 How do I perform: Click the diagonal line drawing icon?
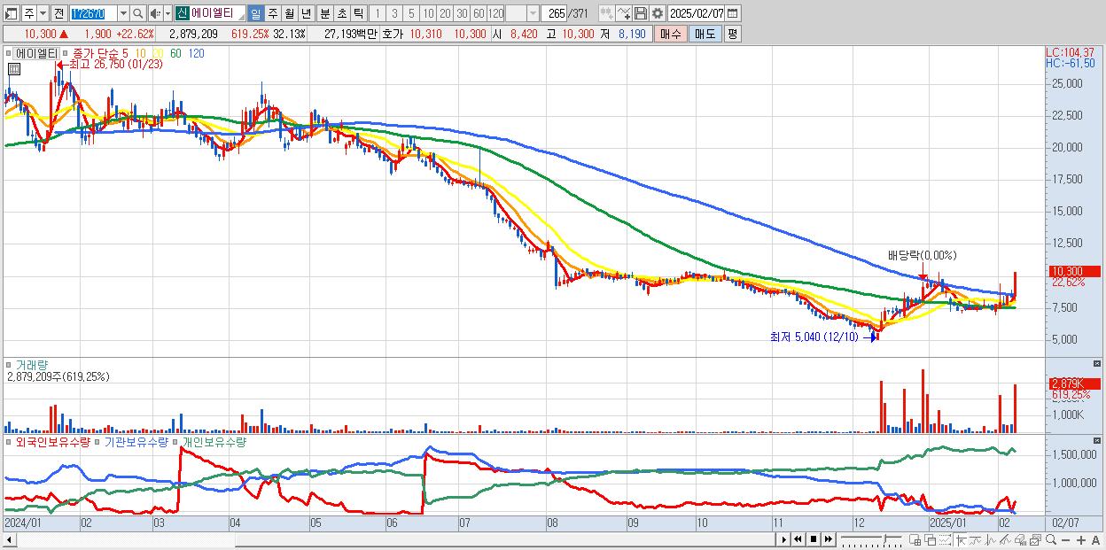(x=1005, y=539)
